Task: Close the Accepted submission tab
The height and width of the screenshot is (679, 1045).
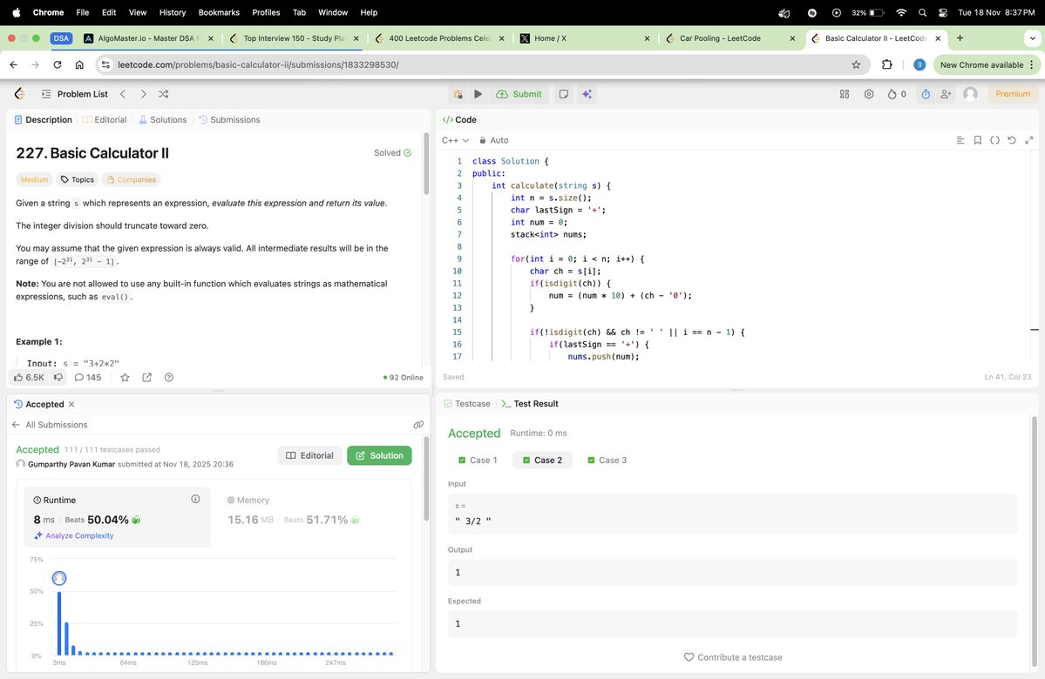Action: [71, 404]
